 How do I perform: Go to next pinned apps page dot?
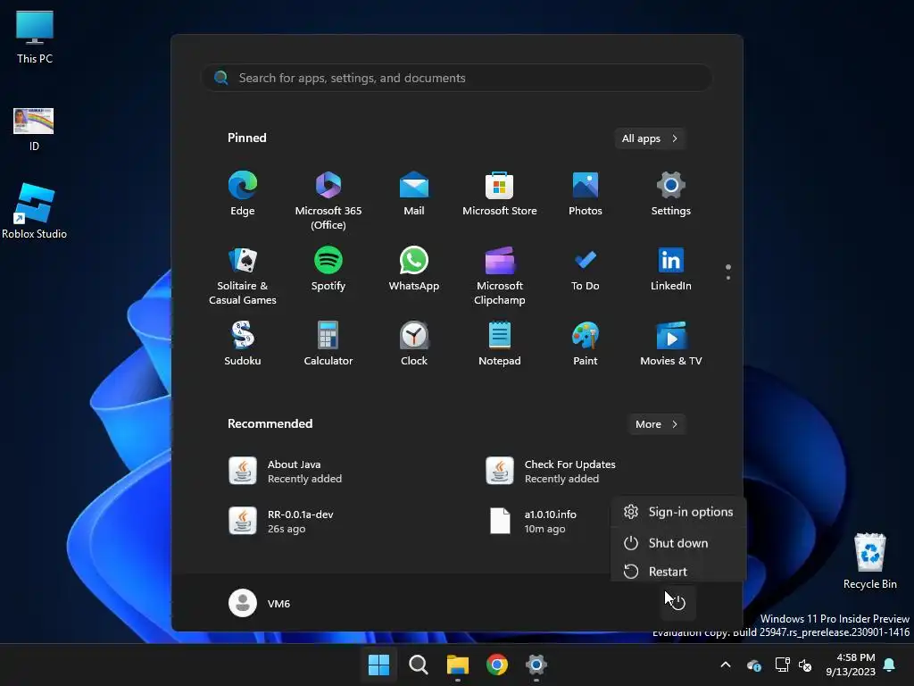click(x=728, y=278)
